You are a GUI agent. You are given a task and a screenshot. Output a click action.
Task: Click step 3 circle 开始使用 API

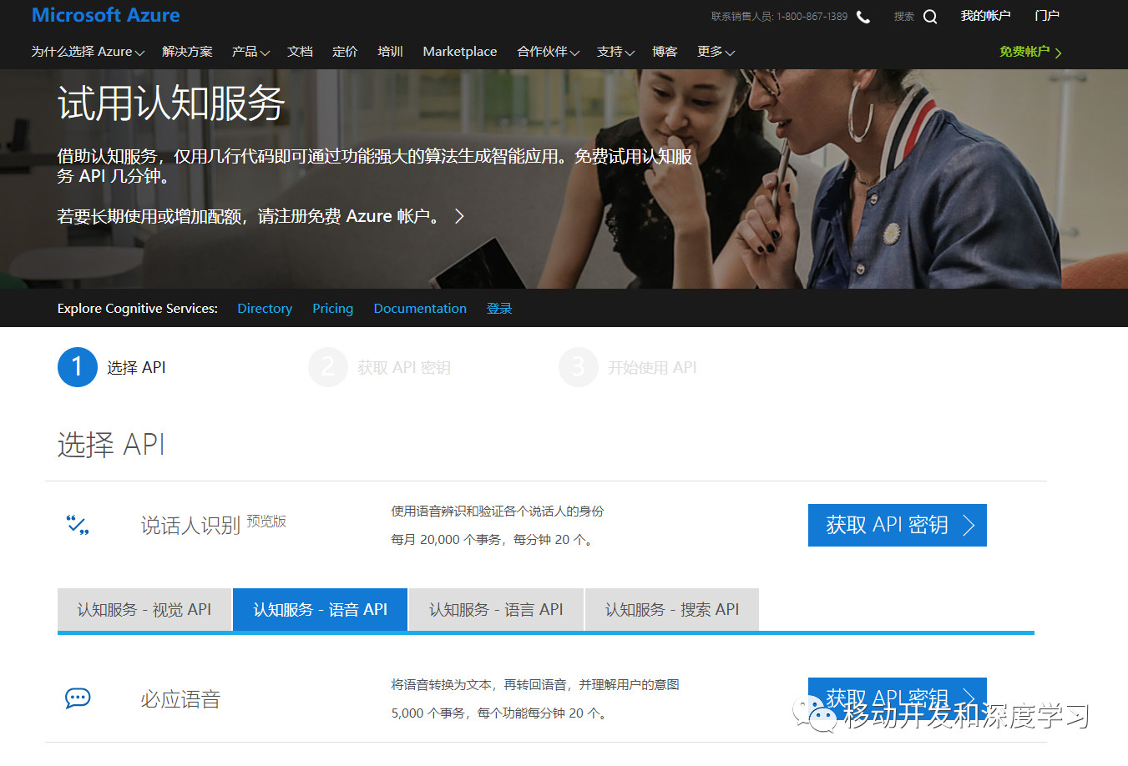tap(579, 367)
